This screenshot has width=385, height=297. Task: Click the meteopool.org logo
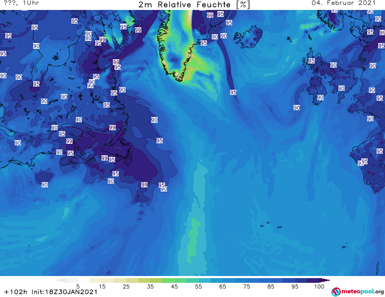point(358,292)
